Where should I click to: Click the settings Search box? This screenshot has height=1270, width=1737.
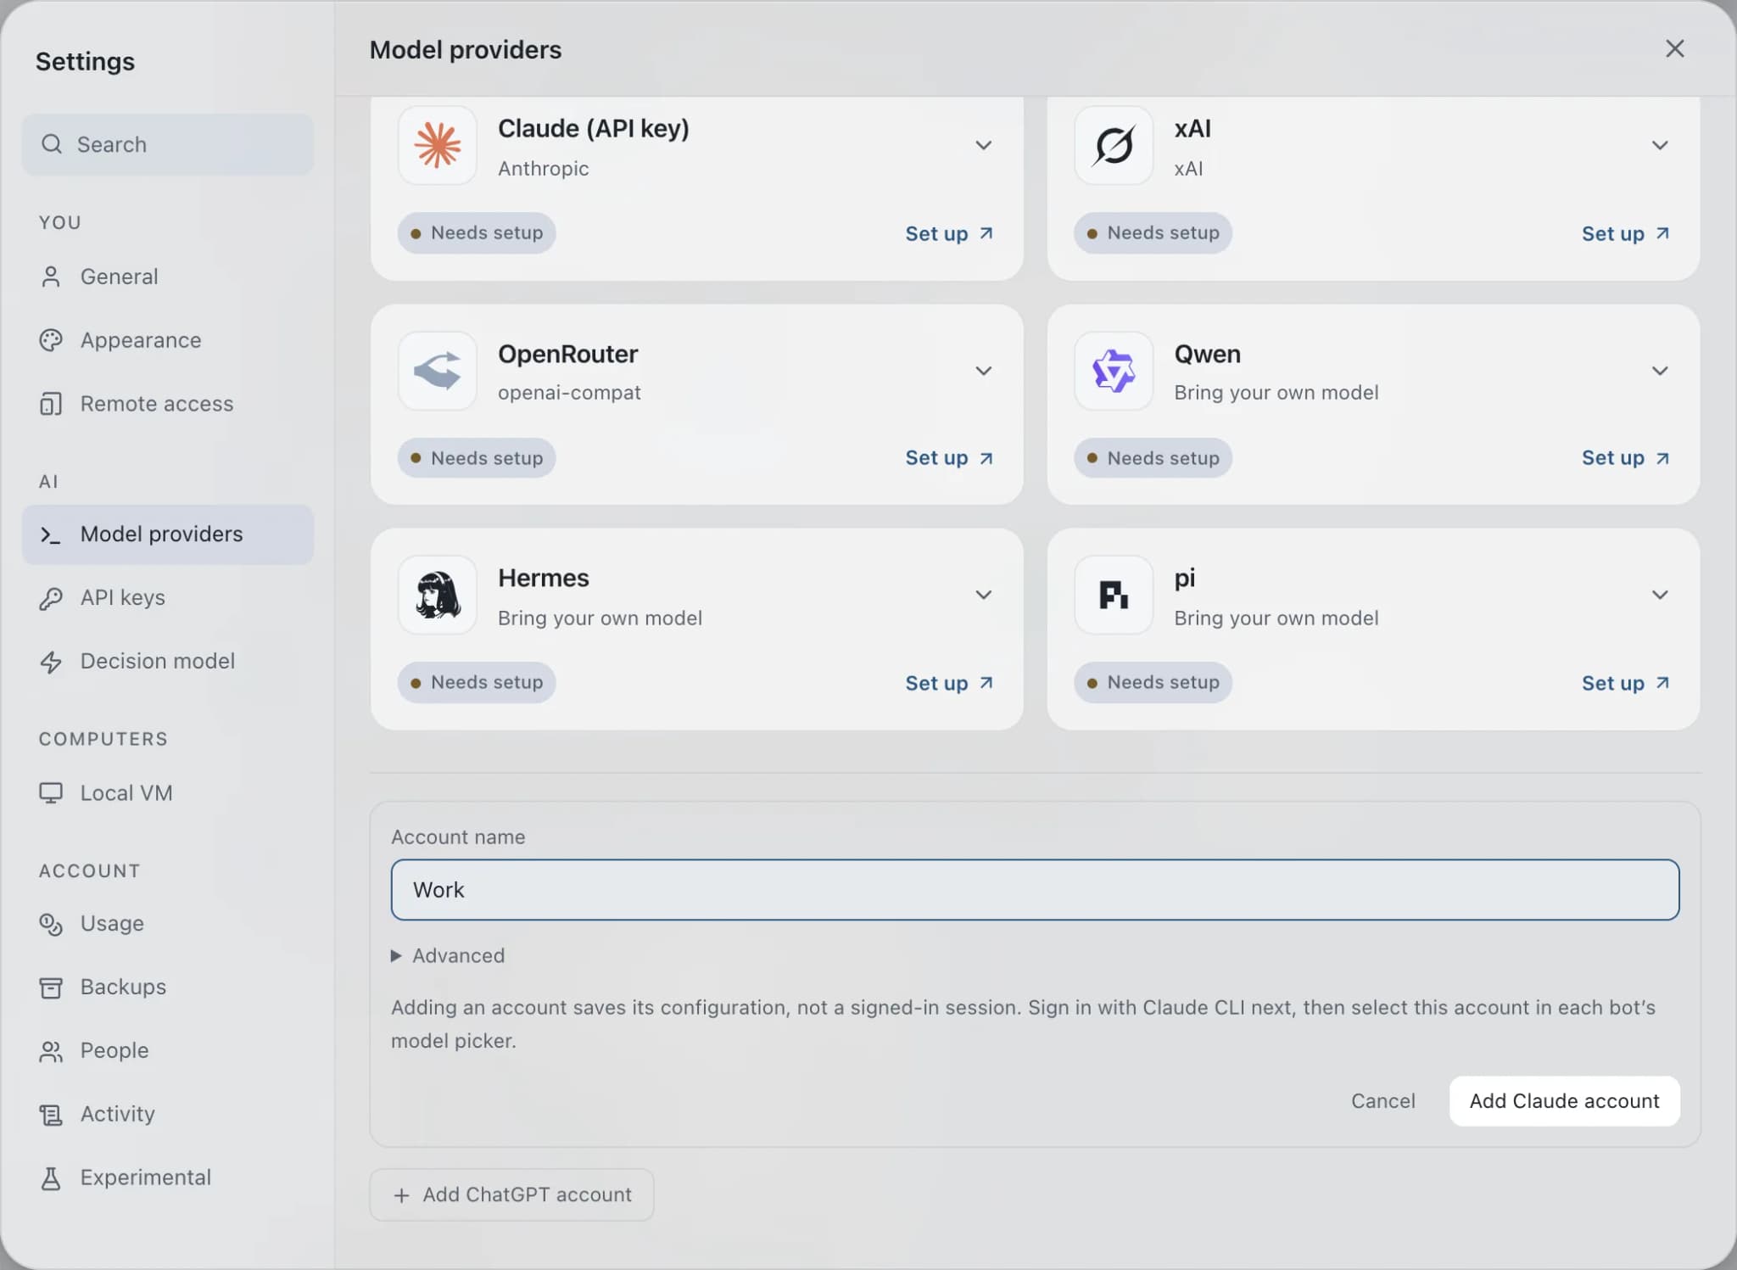click(x=168, y=144)
